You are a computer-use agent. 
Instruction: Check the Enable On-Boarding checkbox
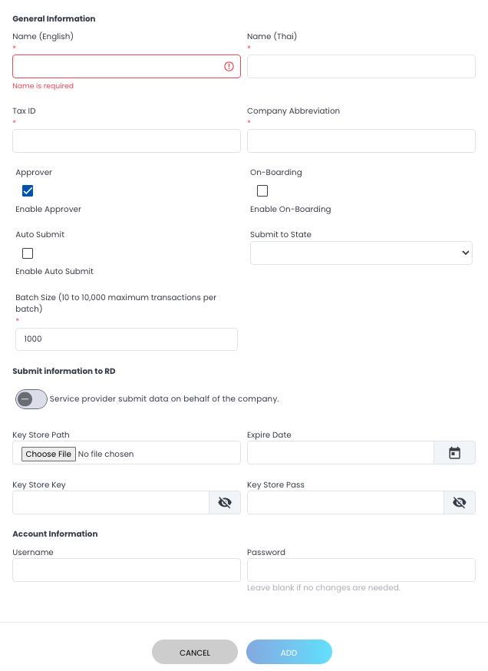coord(262,191)
